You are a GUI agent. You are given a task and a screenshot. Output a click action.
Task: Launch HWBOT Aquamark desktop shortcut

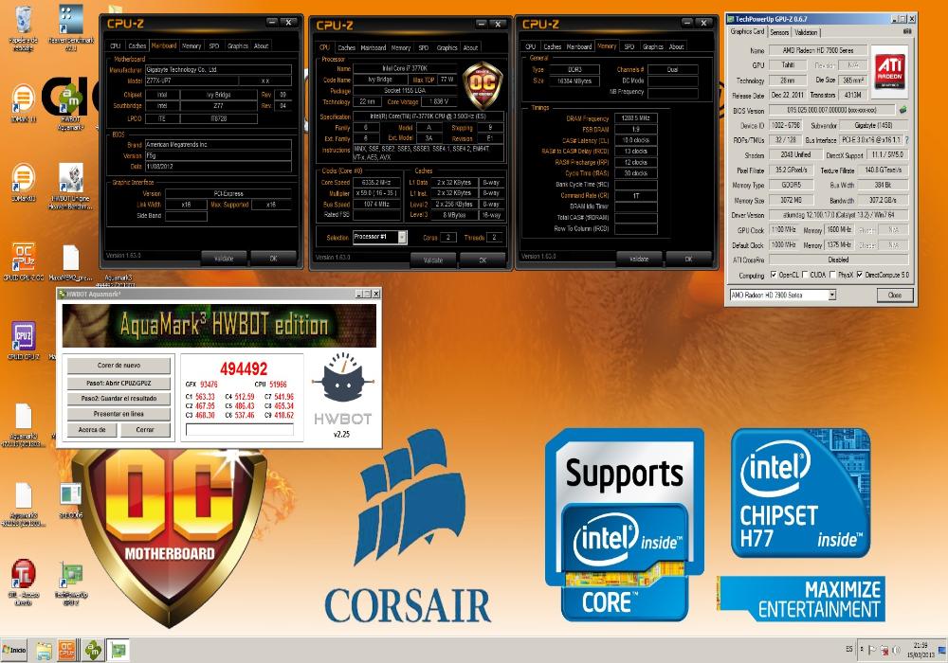tap(71, 107)
